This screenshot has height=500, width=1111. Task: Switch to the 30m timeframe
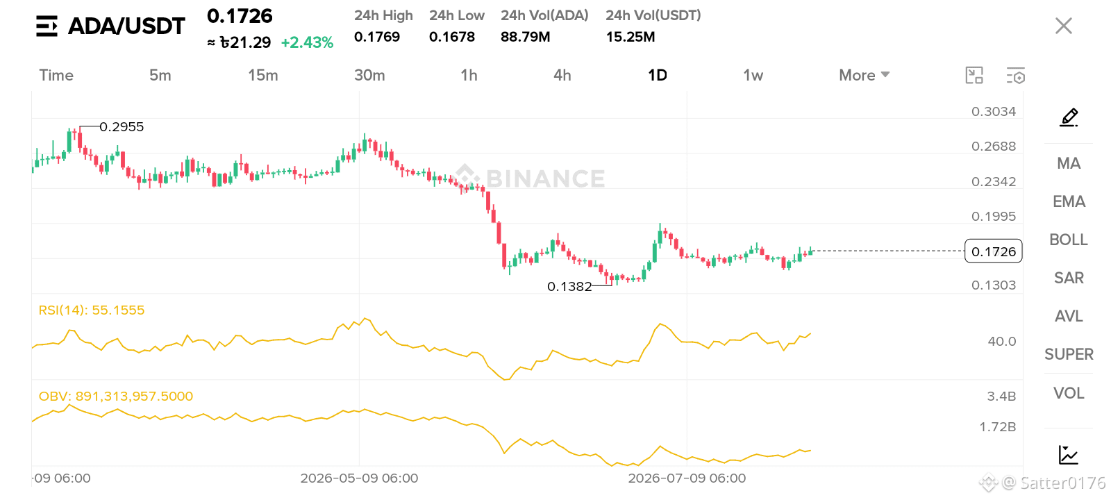click(369, 75)
